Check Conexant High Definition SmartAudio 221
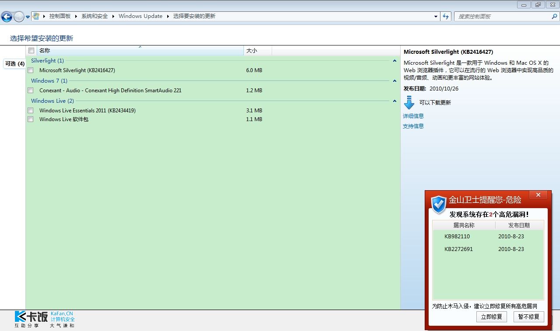Image resolution: width=560 pixels, height=331 pixels. [31, 91]
